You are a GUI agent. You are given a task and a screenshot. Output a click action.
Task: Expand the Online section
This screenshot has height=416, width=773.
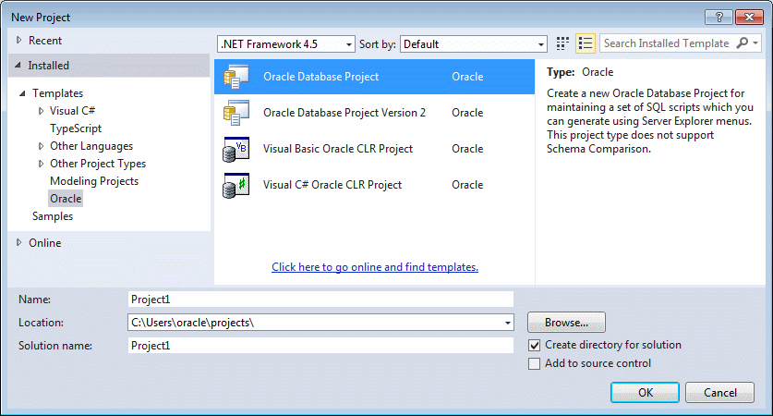19,242
